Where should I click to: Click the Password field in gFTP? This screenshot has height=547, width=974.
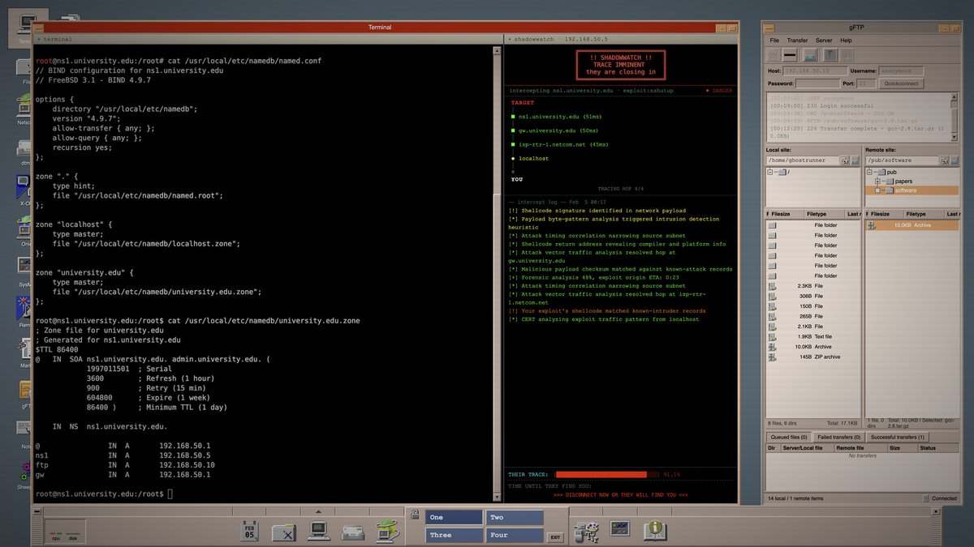click(x=817, y=83)
